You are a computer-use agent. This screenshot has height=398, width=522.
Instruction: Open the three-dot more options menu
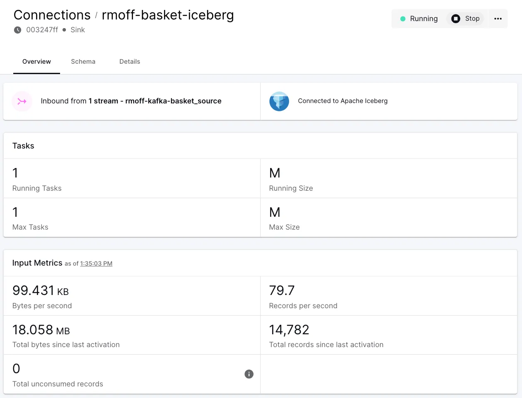498,19
